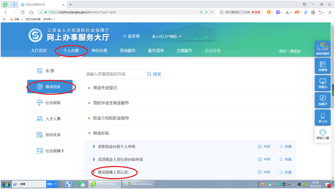Image resolution: width=335 pixels, height=189 pixels.
Task: Expand the 就业失业登记 section
Action: pos(105,88)
